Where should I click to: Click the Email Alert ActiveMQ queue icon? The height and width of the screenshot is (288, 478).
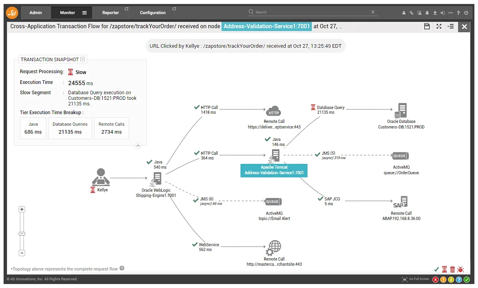[273, 202]
